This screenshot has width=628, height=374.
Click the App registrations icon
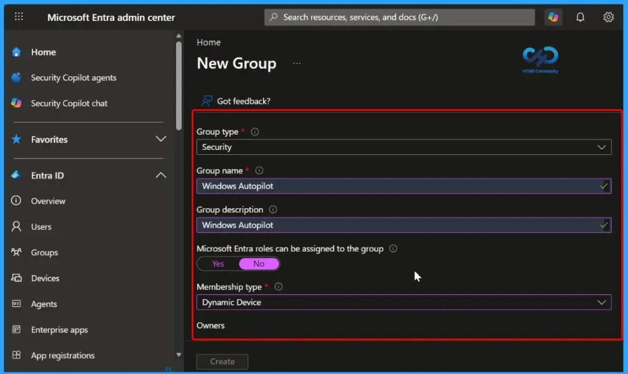tap(17, 355)
